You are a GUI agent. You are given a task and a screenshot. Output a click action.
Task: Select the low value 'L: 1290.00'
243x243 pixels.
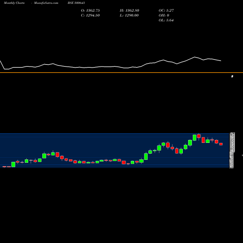tap(129, 16)
